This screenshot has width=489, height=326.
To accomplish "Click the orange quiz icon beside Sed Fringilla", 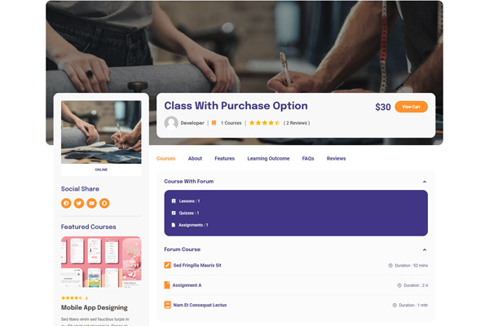I will pyautogui.click(x=167, y=265).
